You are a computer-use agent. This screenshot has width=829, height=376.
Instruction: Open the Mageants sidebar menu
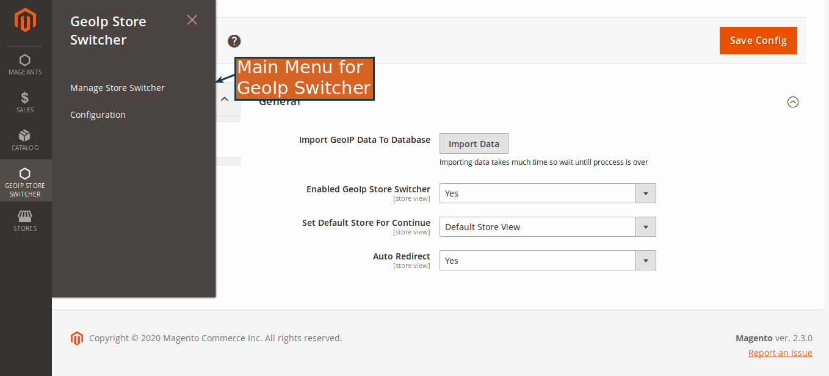click(x=24, y=64)
